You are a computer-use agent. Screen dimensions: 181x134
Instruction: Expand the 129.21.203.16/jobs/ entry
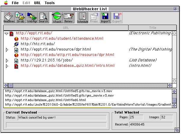pyautogui.click(x=7, y=61)
